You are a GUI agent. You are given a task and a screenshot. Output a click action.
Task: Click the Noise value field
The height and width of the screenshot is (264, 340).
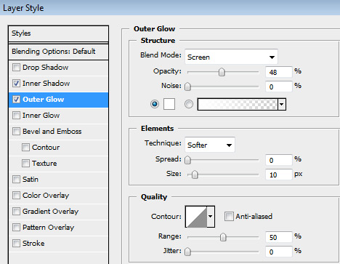tap(279, 87)
